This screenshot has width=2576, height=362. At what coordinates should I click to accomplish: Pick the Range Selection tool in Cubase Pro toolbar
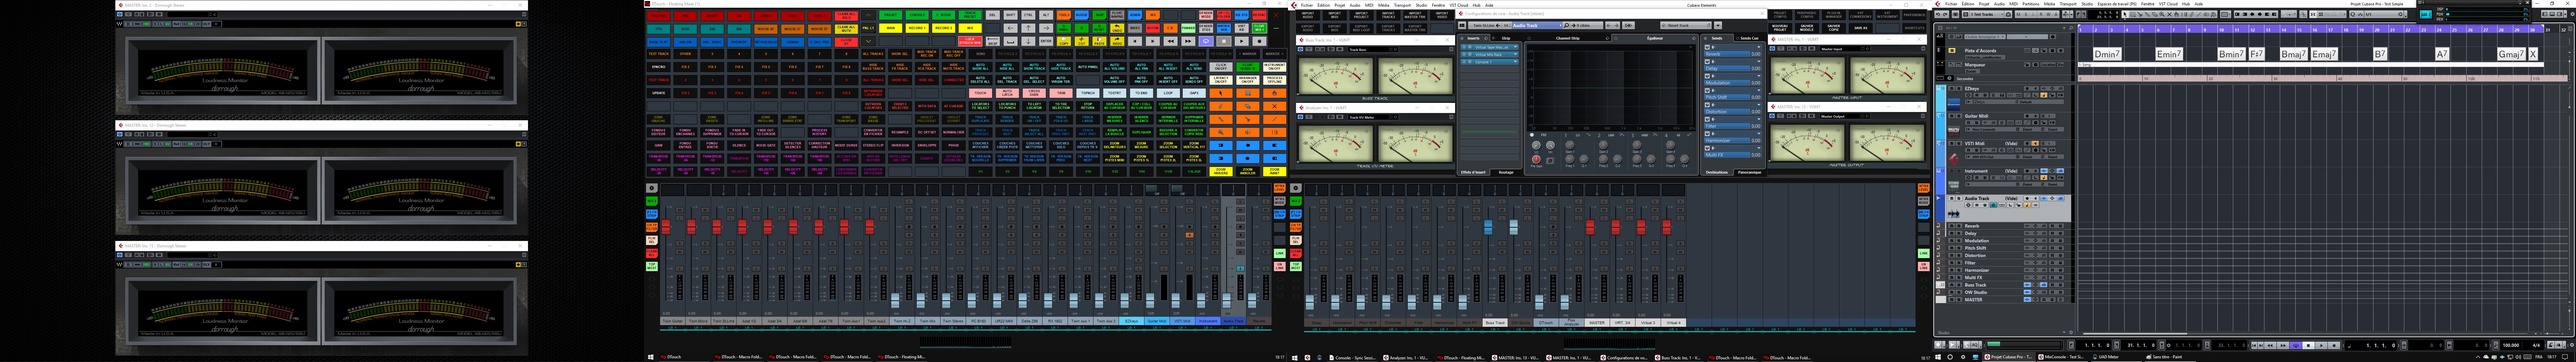2133,14
